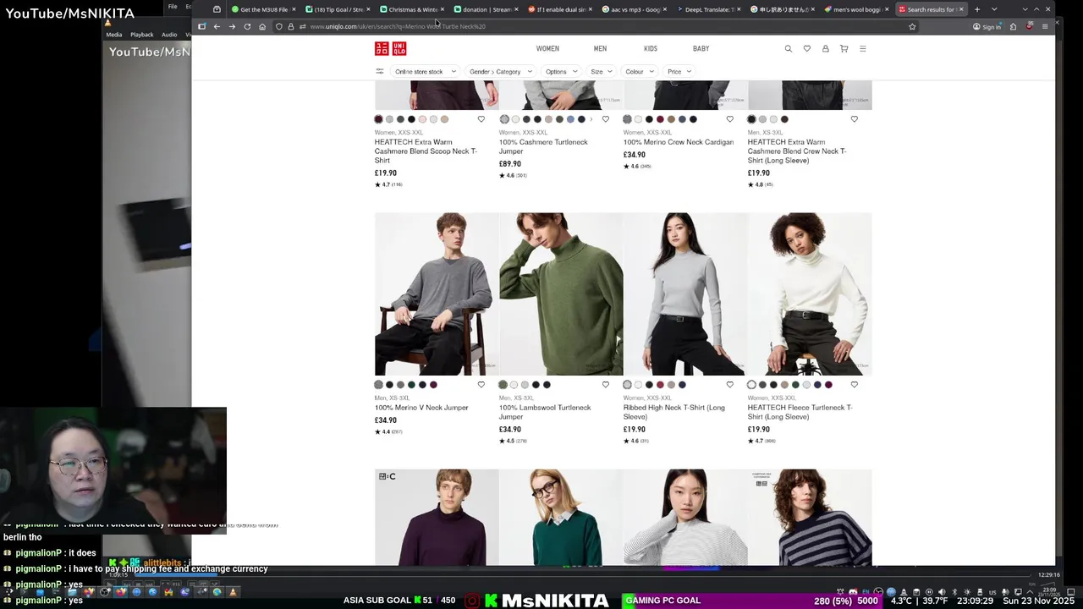Favourite the 100% Lambswool Turtleneck Jumper heart
The height and width of the screenshot is (609, 1083).
605,385
